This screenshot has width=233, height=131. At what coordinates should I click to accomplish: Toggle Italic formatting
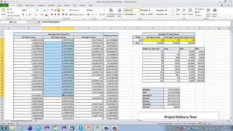(x=27, y=15)
